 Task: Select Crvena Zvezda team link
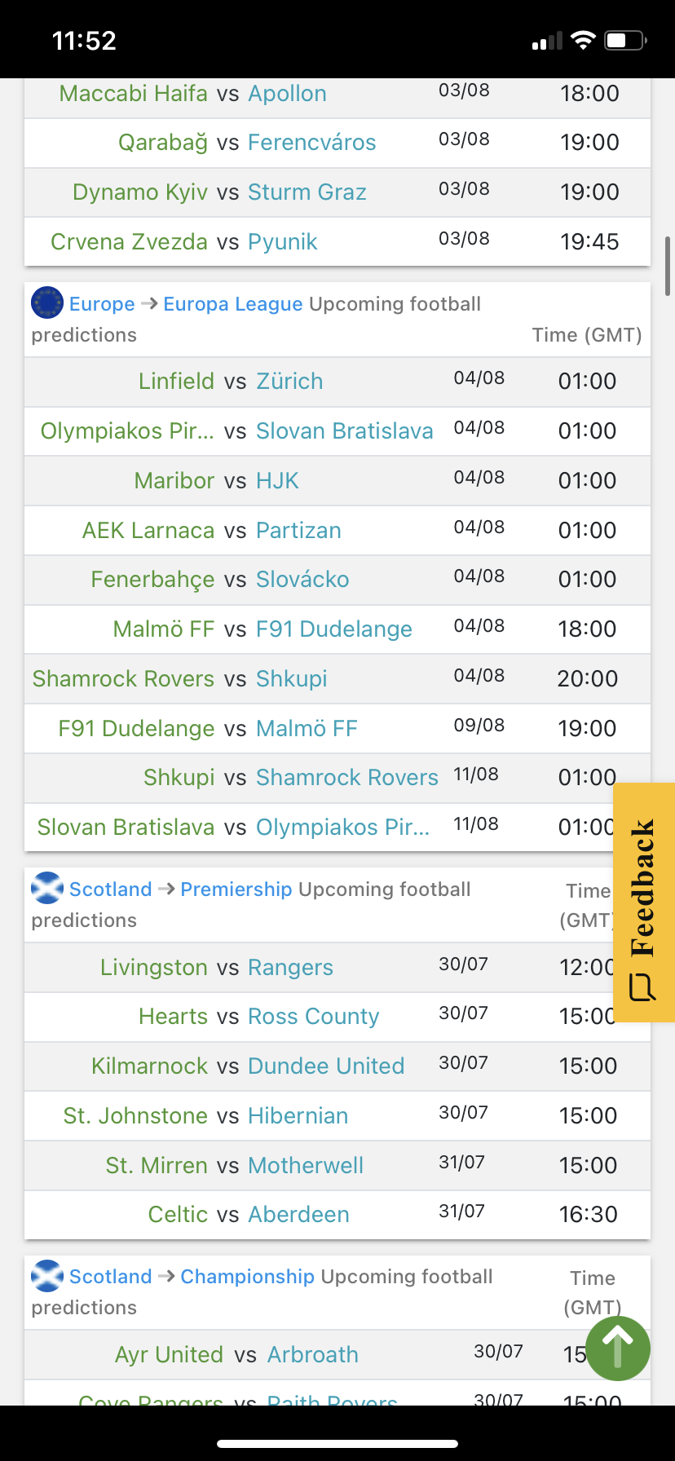click(x=129, y=242)
